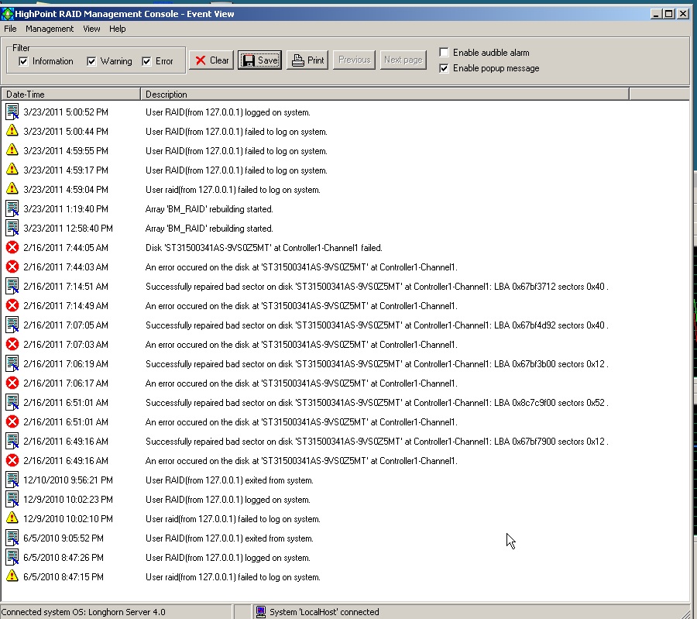697x619 pixels.
Task: Click the Save events button
Action: click(259, 60)
